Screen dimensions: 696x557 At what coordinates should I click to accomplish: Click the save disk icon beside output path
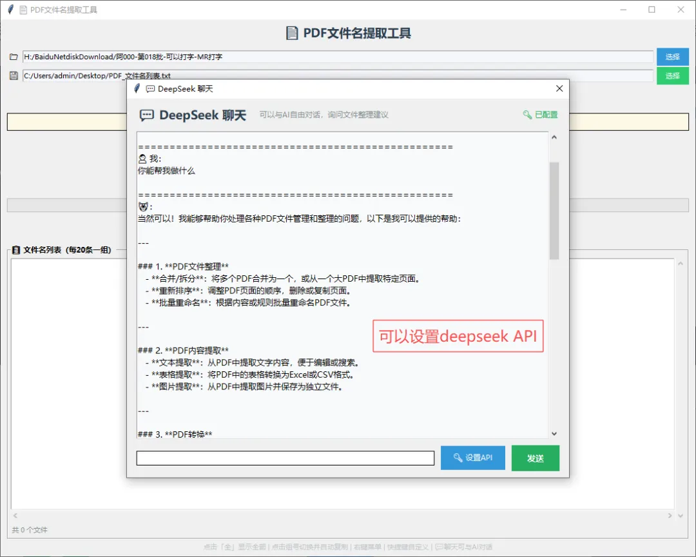14,75
